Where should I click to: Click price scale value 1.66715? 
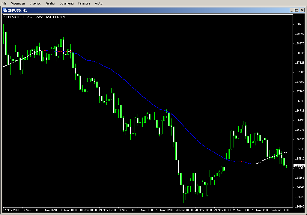click(x=300, y=111)
